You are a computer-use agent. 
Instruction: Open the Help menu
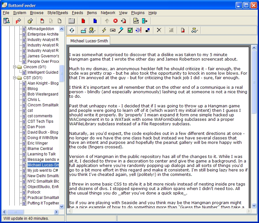[152, 13]
